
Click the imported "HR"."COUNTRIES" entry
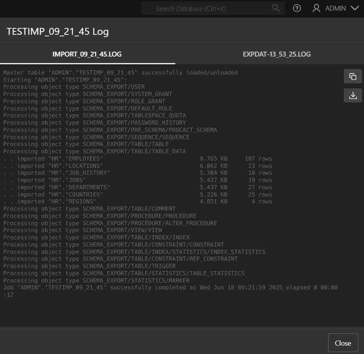137,194
